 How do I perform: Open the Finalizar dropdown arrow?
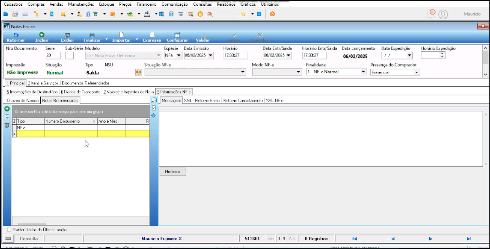coord(106,39)
